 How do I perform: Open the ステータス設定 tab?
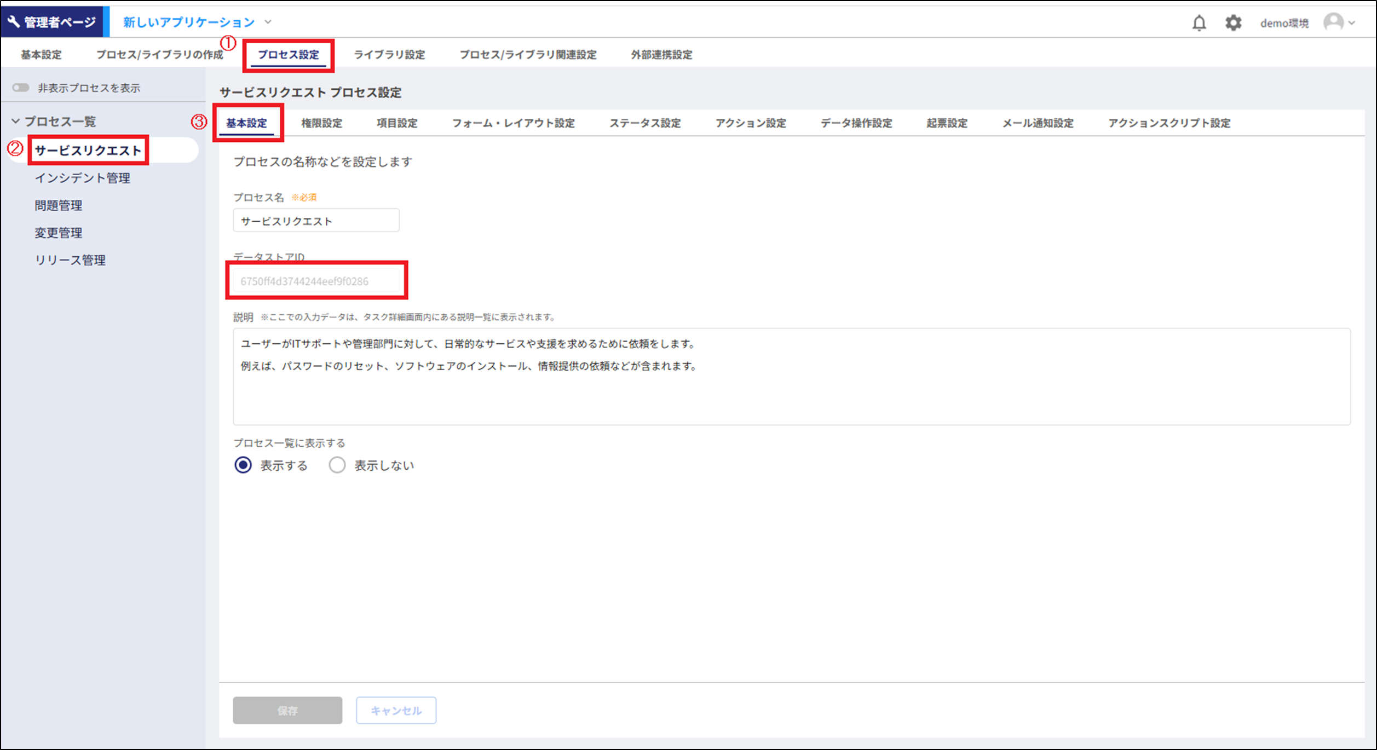[x=646, y=123]
